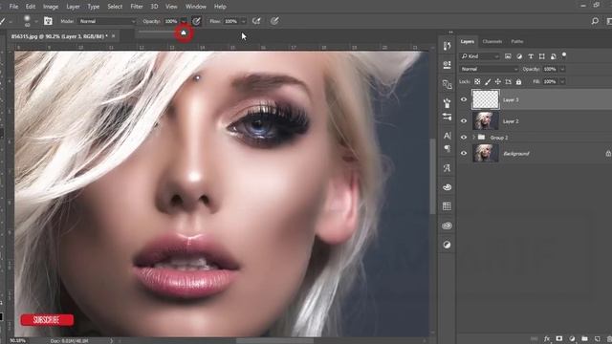Viewport: 612px width, 344px height.
Task: Open the File menu
Action: pyautogui.click(x=13, y=7)
